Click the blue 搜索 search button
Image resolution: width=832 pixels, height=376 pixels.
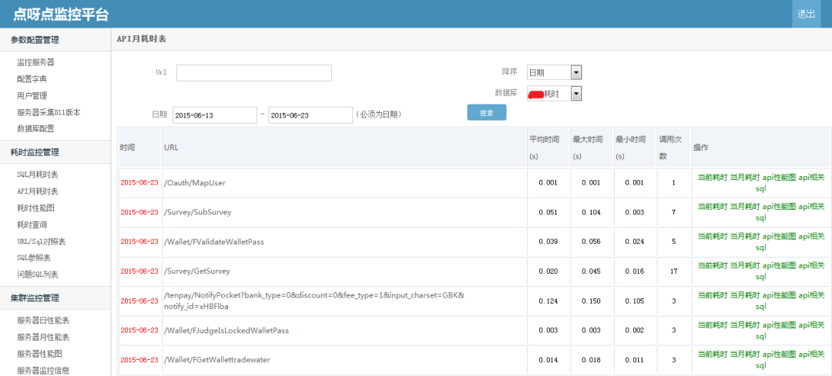487,113
